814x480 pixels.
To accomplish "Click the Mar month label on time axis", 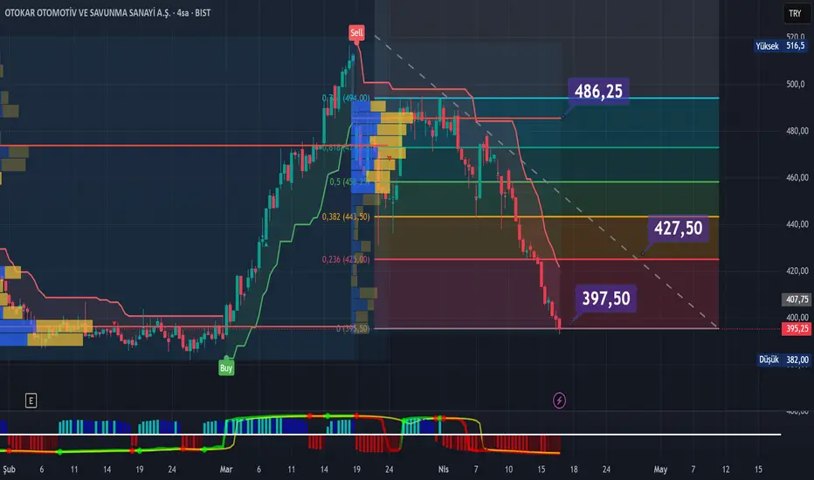I will pyautogui.click(x=226, y=470).
